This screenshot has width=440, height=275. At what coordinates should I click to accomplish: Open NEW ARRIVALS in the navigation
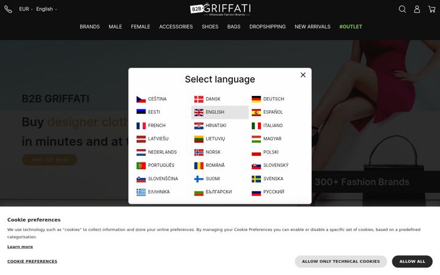(312, 27)
